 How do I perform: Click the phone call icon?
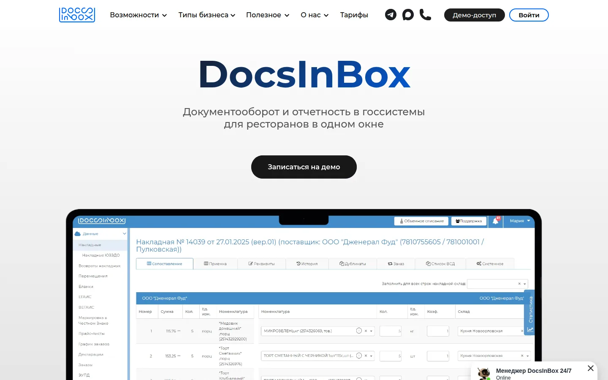425,15
